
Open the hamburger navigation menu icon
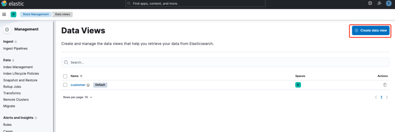4,14
